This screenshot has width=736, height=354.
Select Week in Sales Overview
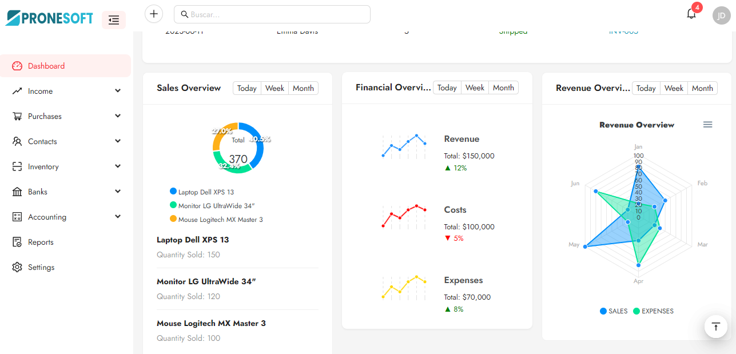[x=274, y=88]
